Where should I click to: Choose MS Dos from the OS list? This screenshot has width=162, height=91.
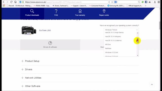pos(108,44)
